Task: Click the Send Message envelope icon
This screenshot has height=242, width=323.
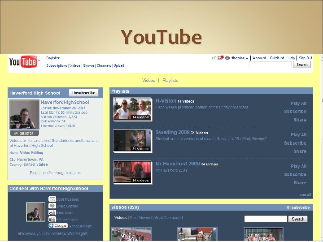Action: point(52,199)
